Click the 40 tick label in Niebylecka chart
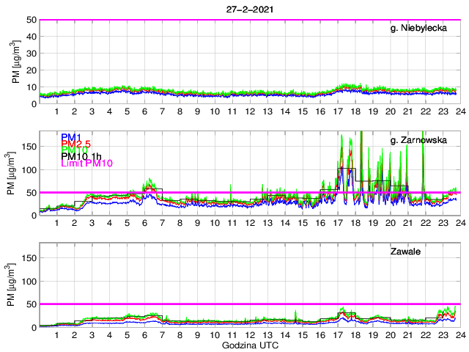 pos(32,37)
